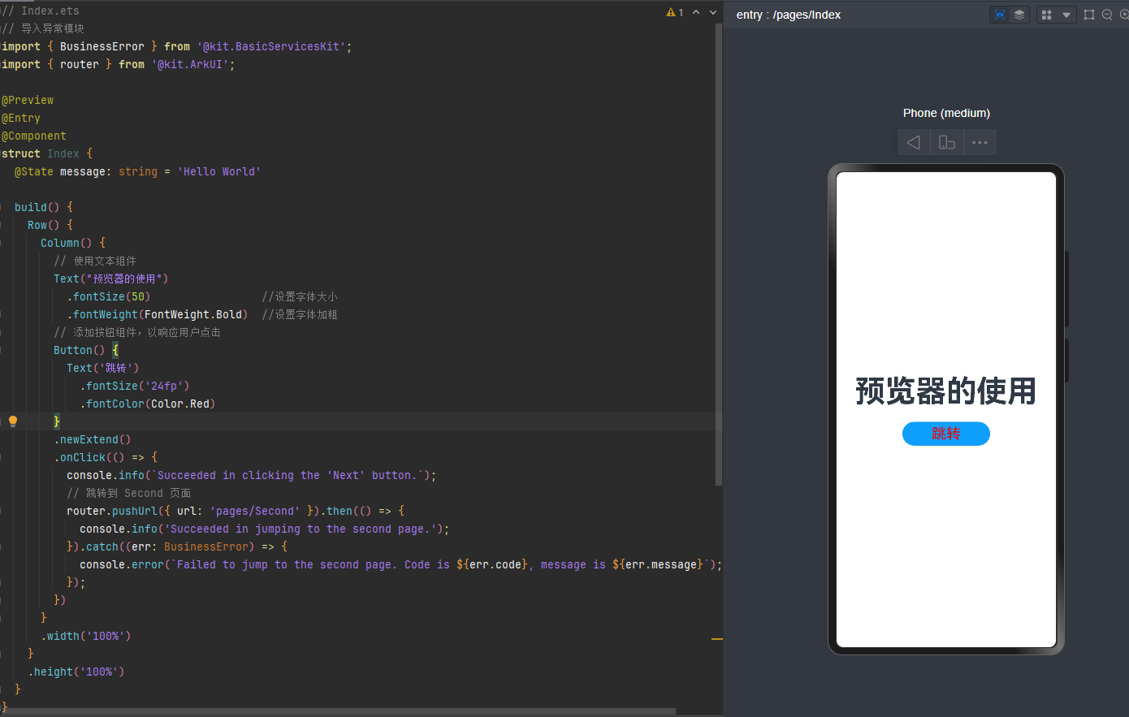
Task: Click the Button() line in code
Action: 86,350
